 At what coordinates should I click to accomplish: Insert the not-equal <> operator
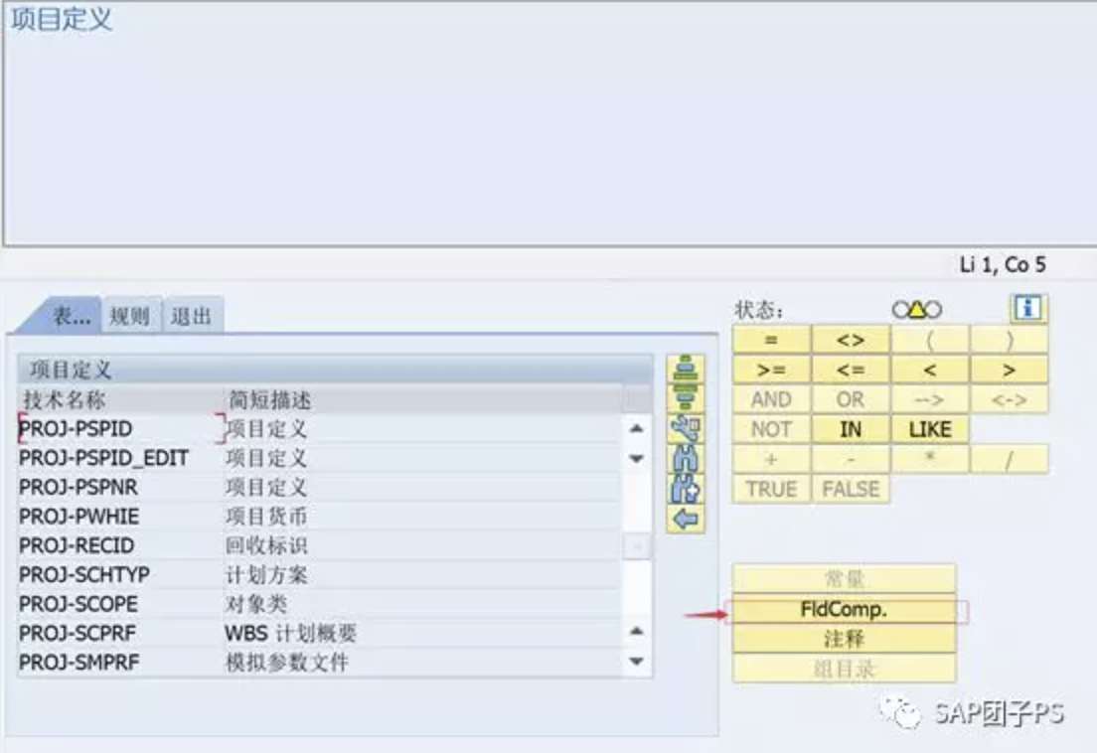[x=850, y=340]
